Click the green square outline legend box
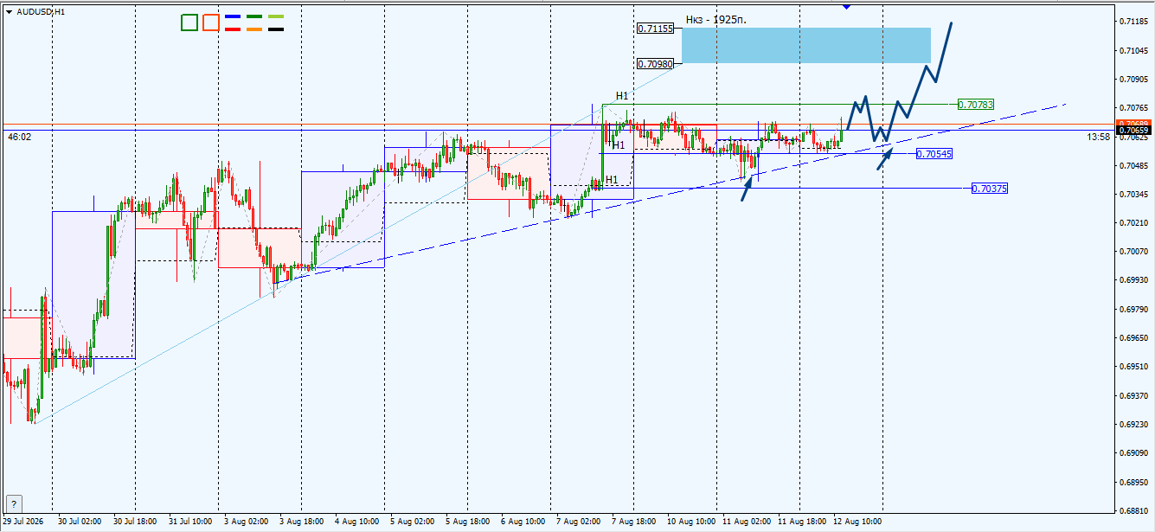This screenshot has width=1155, height=532. [x=189, y=22]
